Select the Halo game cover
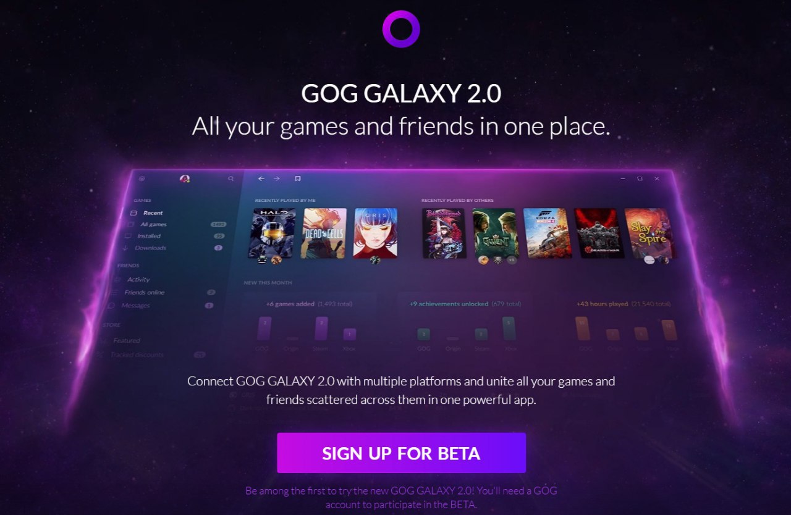Viewport: 791px width, 515px height. pyautogui.click(x=273, y=233)
